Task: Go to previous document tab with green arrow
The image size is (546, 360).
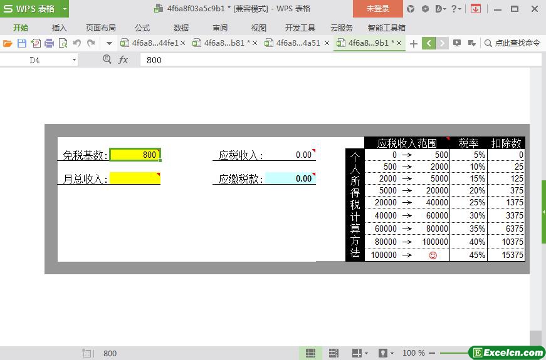Action: point(429,43)
